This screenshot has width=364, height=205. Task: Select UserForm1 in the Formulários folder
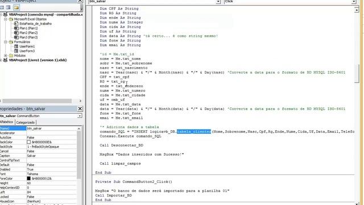point(27,47)
